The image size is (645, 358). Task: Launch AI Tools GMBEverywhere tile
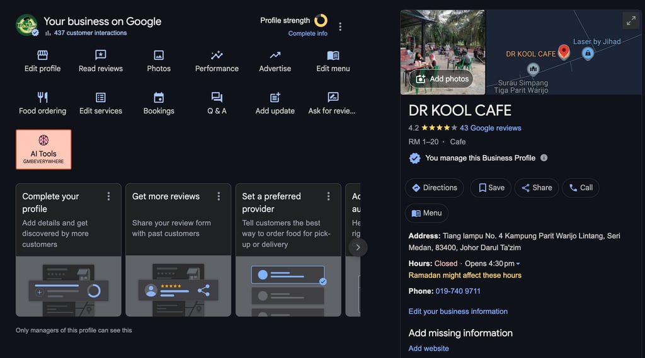43,149
